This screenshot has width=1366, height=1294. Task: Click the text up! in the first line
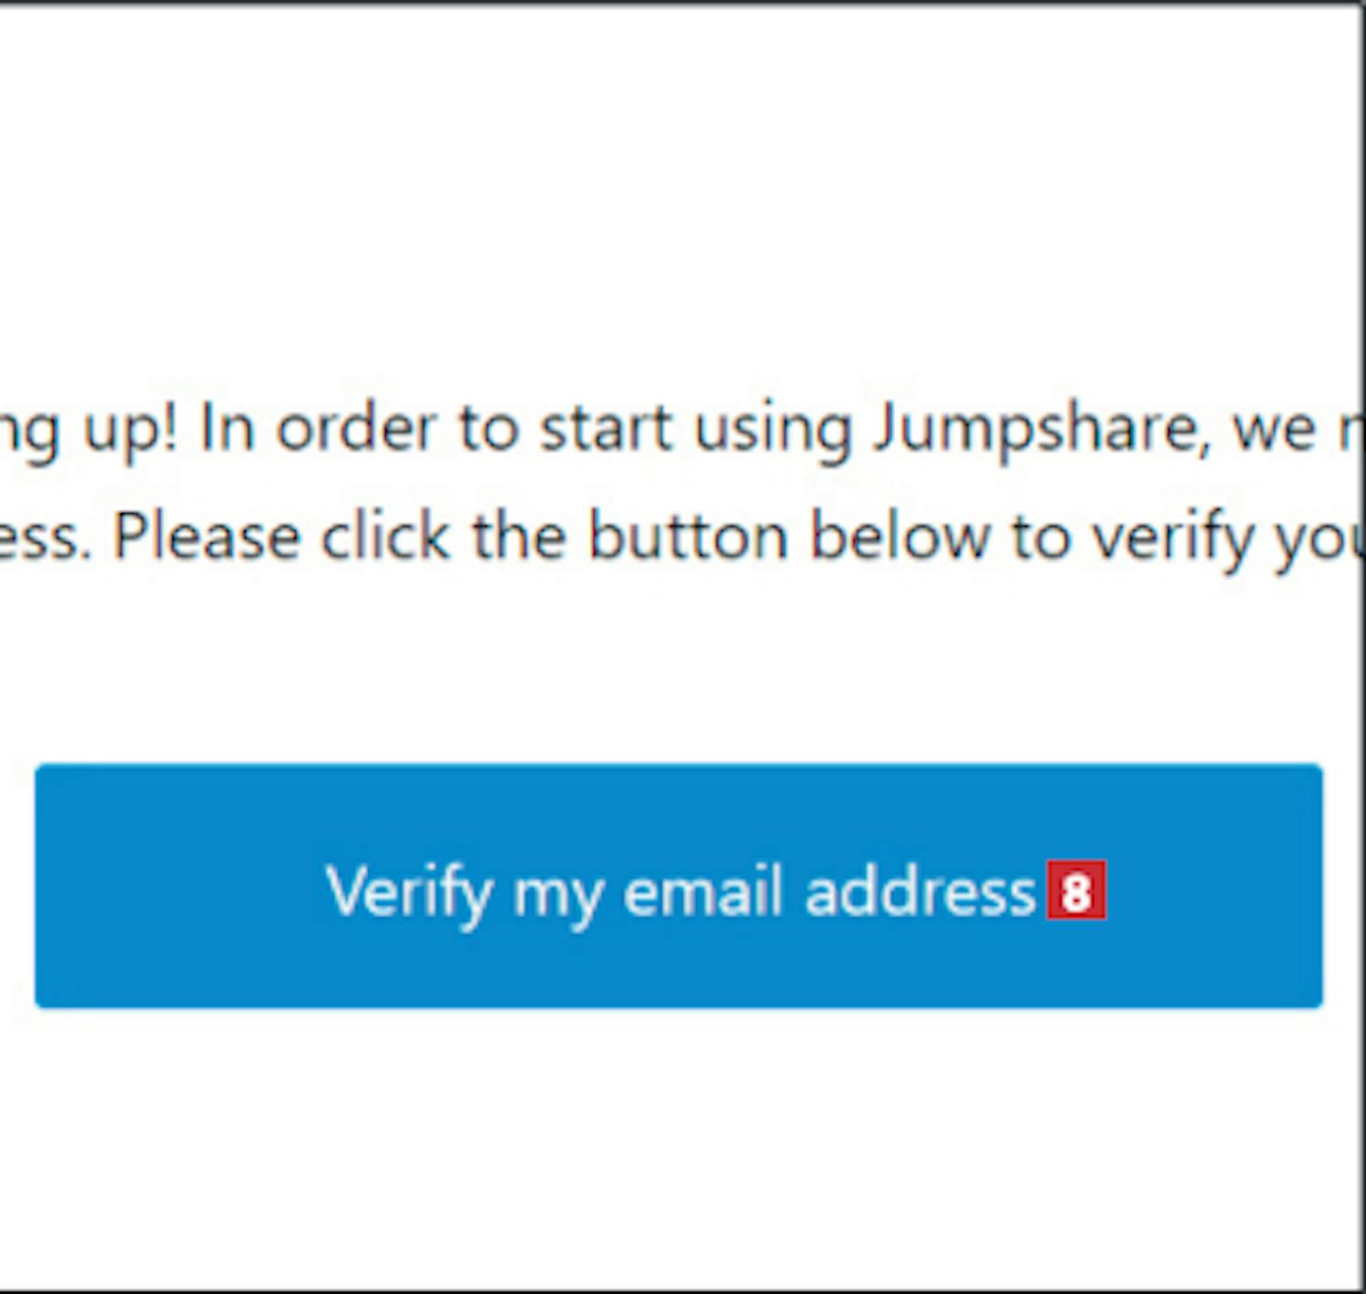130,430
